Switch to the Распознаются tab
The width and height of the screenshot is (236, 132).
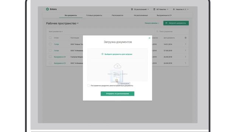(x=117, y=15)
